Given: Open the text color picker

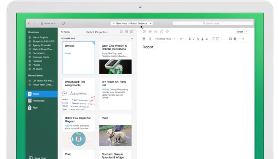Looking at the screenshot, I should pyautogui.click(x=203, y=39).
